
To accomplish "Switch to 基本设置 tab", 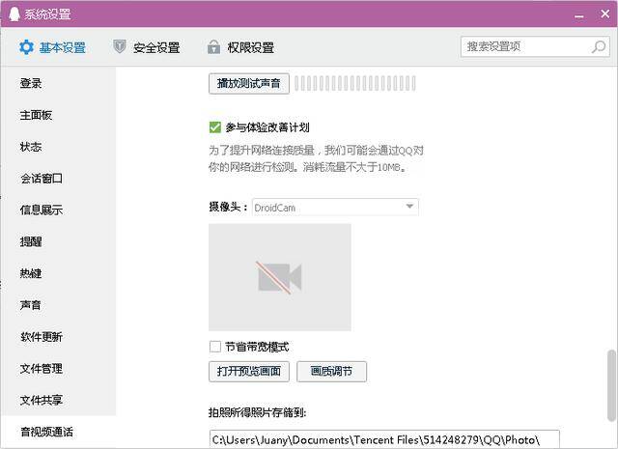I will [x=53, y=47].
